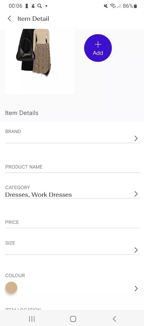Tap the Dresses, Work Dresses category value

tap(39, 195)
